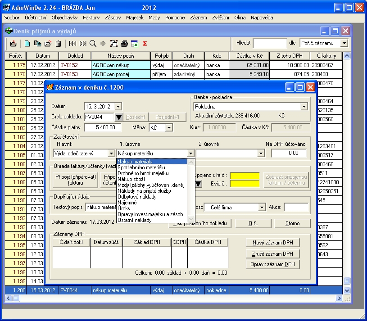Click the yellow Spojeno s fa č. field
This screenshot has height=321, width=367.
[245, 176]
